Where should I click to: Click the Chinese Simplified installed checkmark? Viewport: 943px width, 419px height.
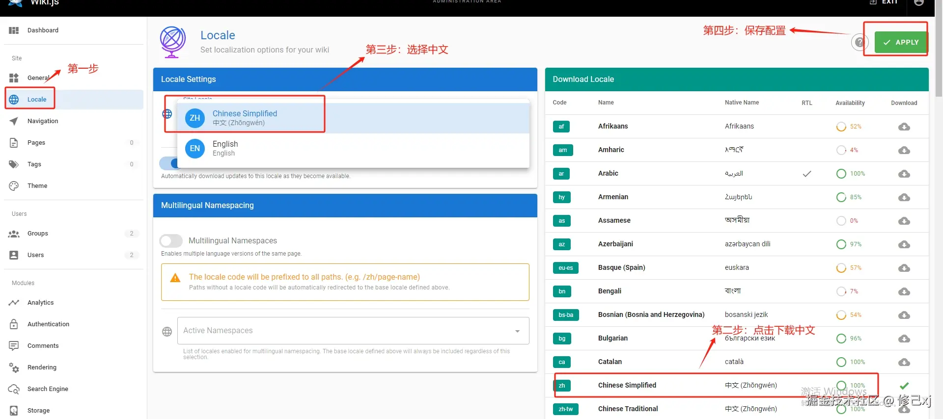pos(904,386)
